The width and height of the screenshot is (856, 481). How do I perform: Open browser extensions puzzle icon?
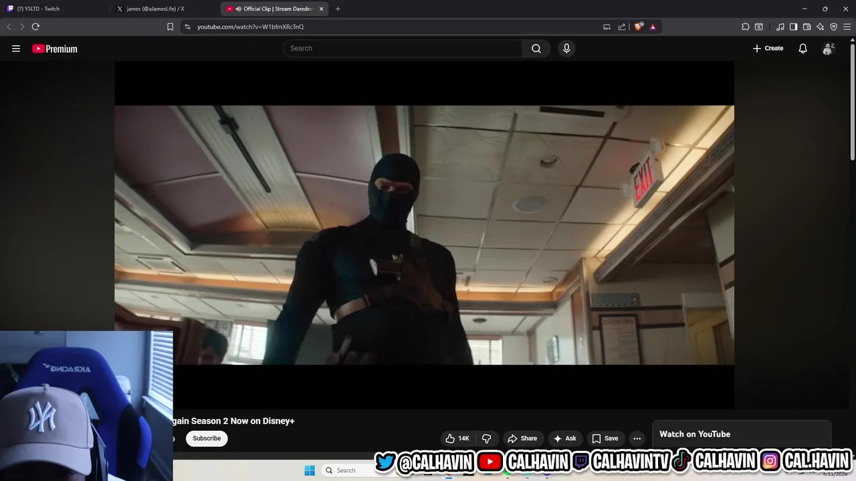coord(745,27)
